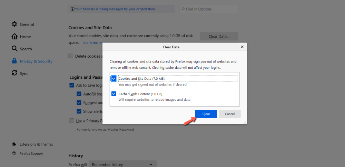Open the Learn more link
The image size is (345, 167).
[x=92, y=43]
